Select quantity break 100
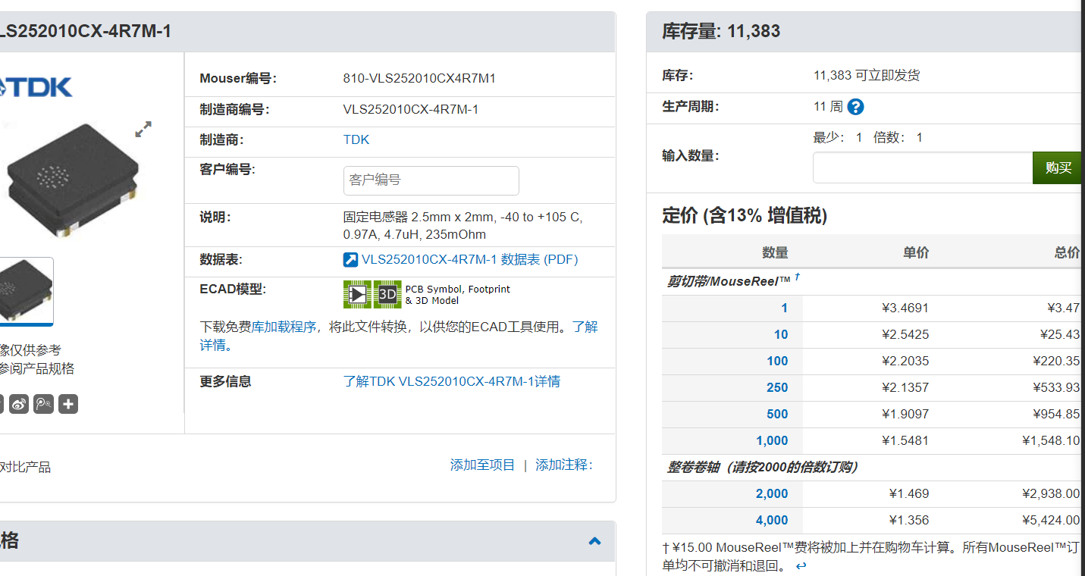The image size is (1085, 576). (777, 361)
